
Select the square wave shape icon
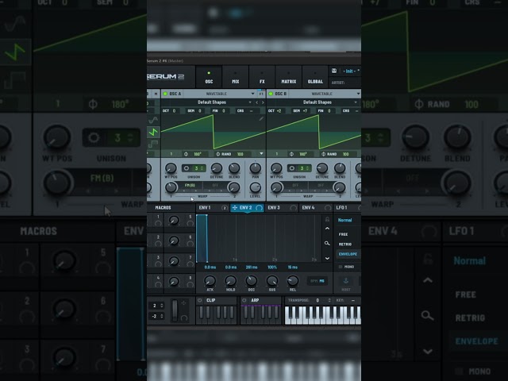(x=153, y=144)
